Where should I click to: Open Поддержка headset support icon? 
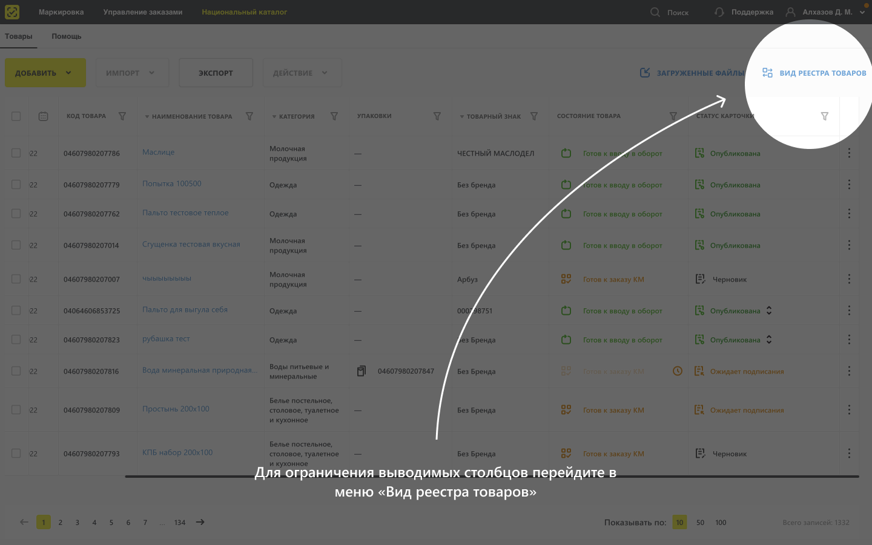coord(719,12)
